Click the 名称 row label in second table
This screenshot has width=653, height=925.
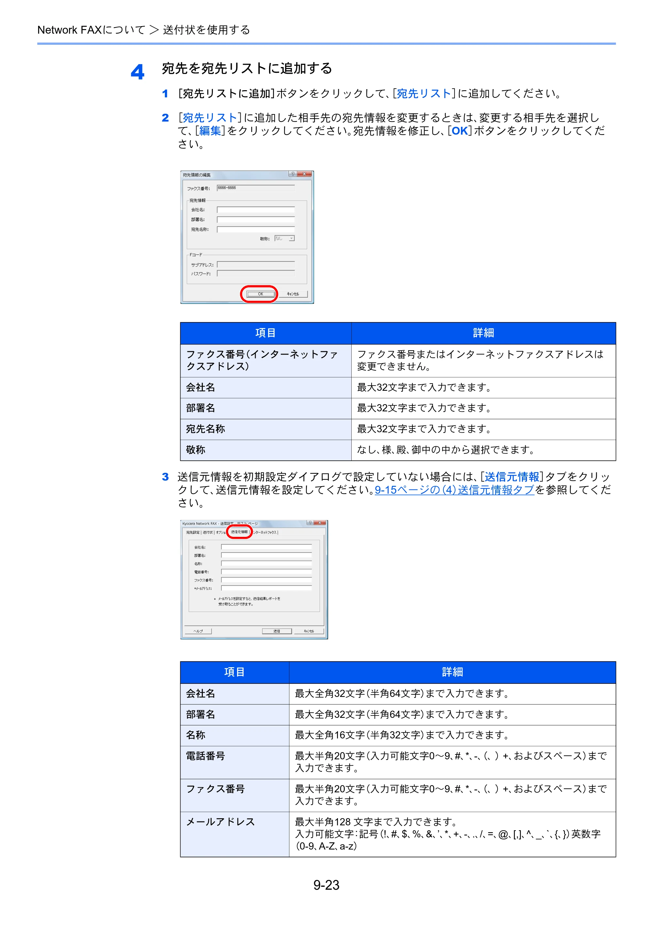(196, 735)
